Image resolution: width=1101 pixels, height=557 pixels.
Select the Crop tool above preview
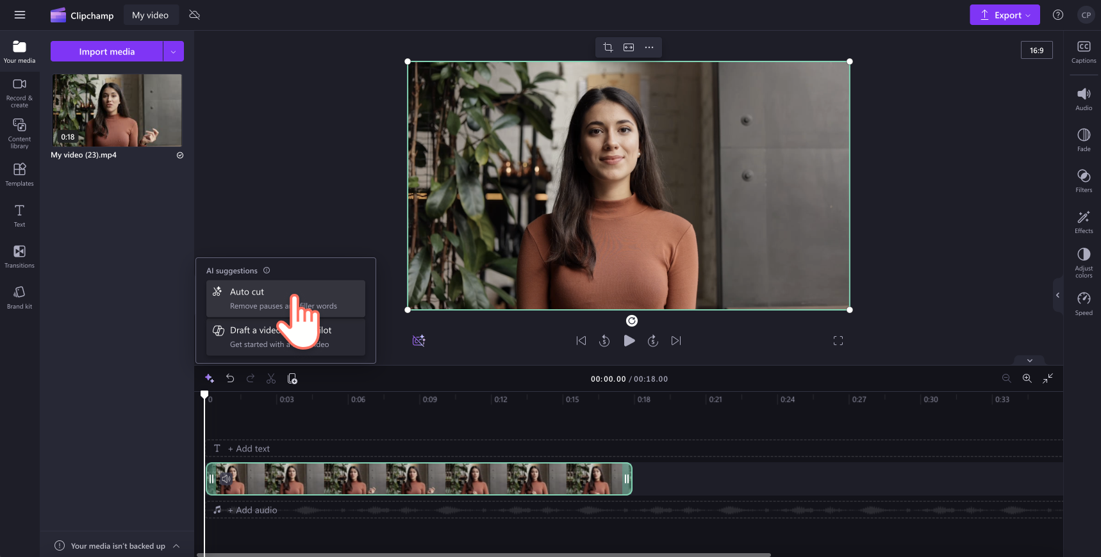point(608,47)
